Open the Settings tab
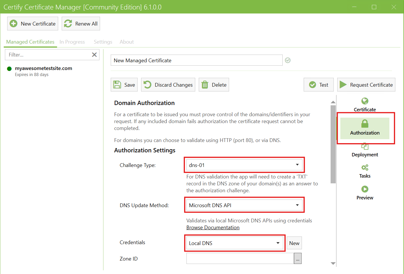 103,42
